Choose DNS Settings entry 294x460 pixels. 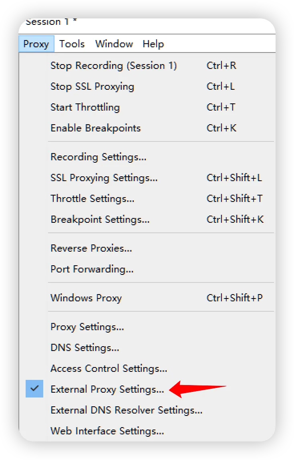pyautogui.click(x=85, y=347)
